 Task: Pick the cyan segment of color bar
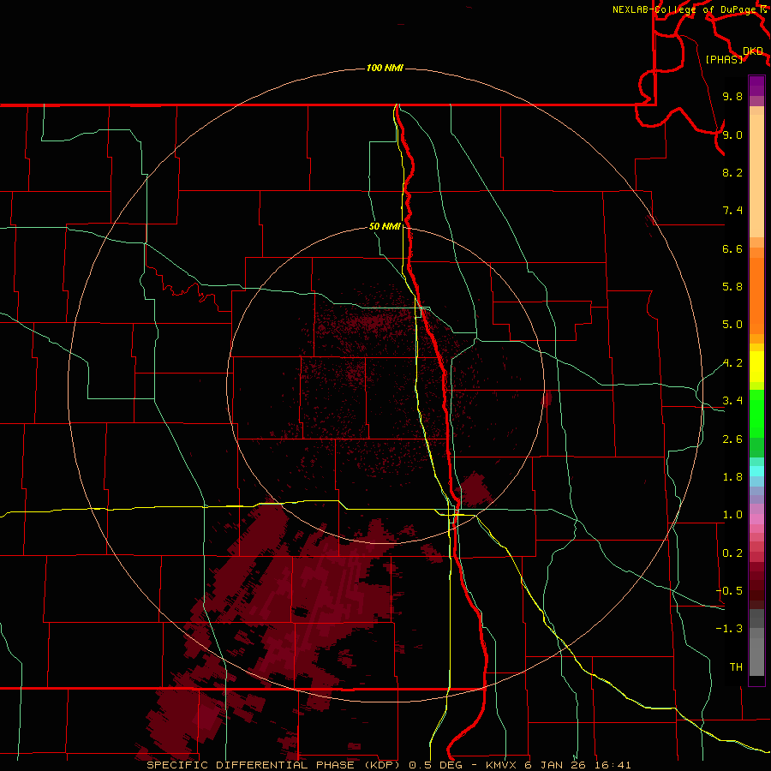[756, 471]
